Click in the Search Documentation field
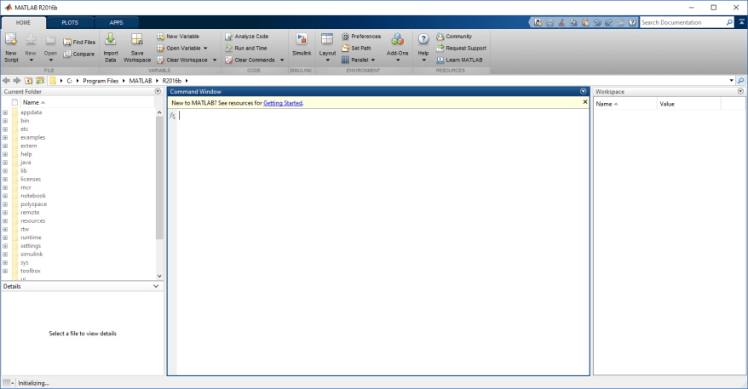This screenshot has height=389, width=748. pos(683,22)
